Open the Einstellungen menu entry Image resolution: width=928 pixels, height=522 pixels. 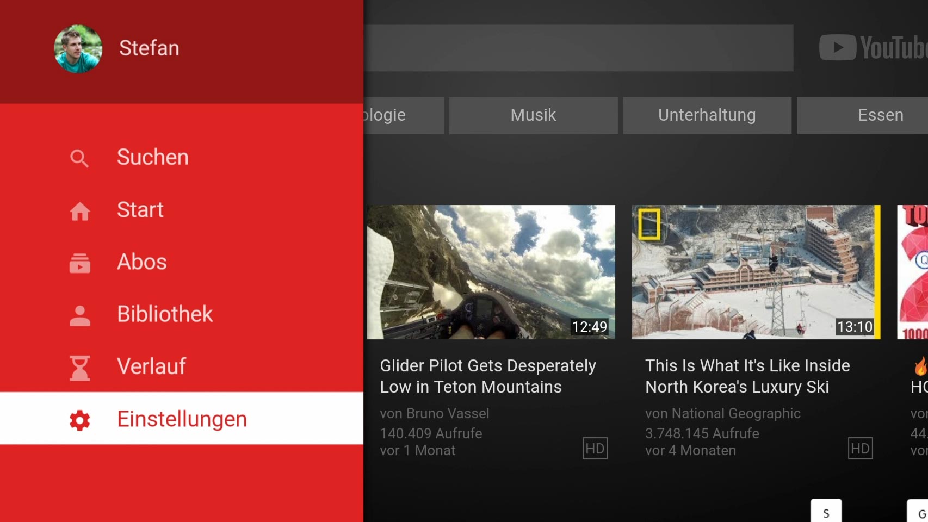click(x=182, y=419)
